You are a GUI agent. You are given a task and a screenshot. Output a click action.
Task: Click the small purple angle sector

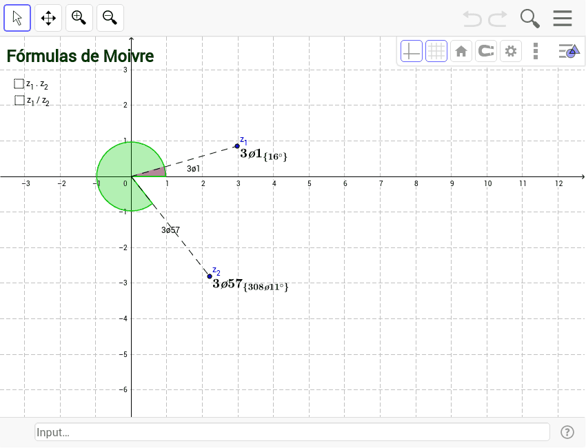coord(156,172)
